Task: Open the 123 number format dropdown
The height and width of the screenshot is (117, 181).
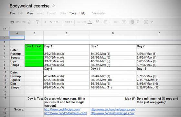Action: tap(57, 22)
